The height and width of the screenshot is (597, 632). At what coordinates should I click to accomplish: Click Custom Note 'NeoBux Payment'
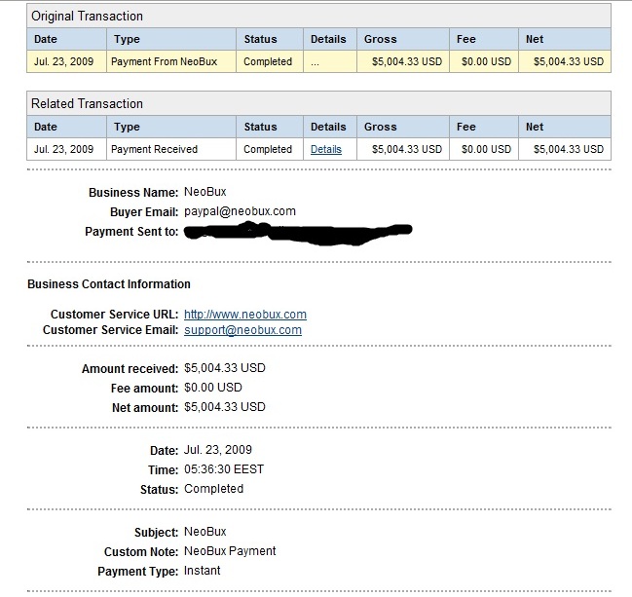[x=230, y=551]
